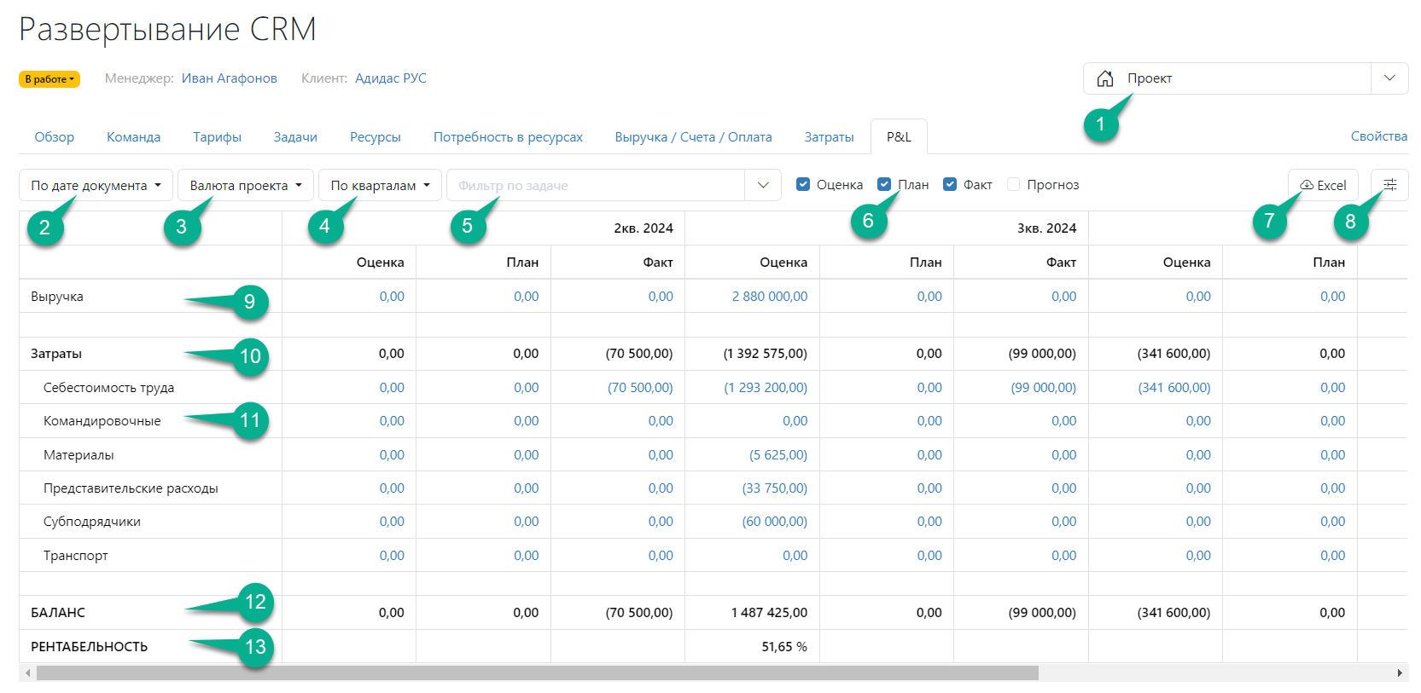The image size is (1421, 693).
Task: Open the Свойства link
Action: point(1379,136)
